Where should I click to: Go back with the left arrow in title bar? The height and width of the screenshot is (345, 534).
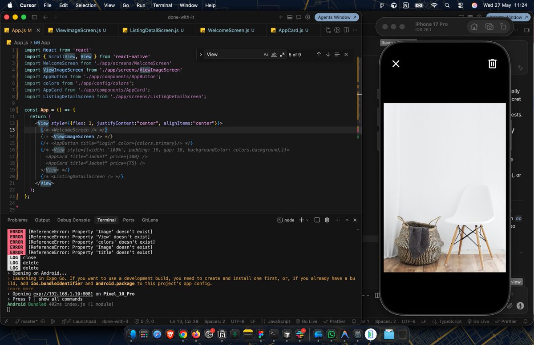pos(45,17)
